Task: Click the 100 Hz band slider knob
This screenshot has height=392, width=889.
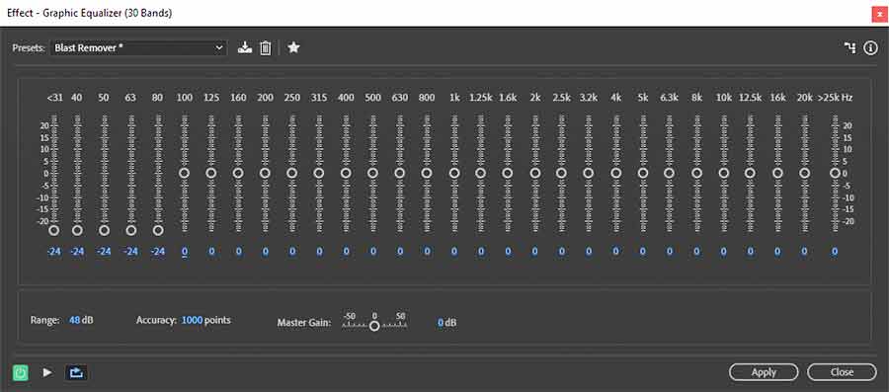Action: coord(185,173)
